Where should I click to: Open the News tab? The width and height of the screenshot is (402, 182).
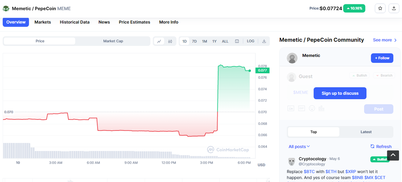104,22
